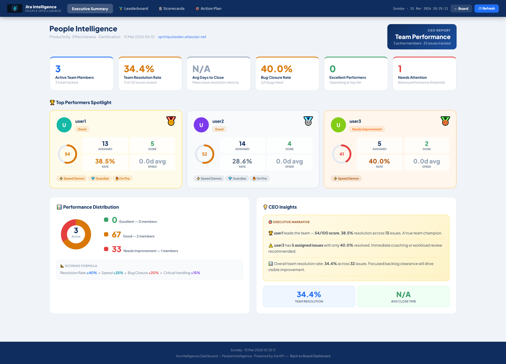Click the Bug Closure Rate card
This screenshot has width=506, height=364.
click(287, 74)
